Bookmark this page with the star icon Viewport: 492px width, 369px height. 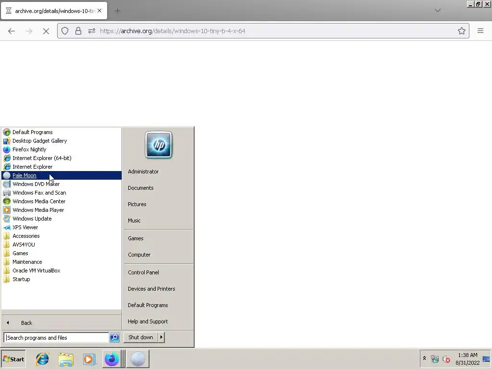[462, 31]
